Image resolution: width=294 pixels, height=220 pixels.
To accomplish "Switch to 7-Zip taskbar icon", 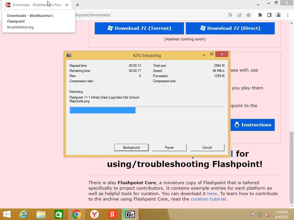I will [x=130, y=214].
